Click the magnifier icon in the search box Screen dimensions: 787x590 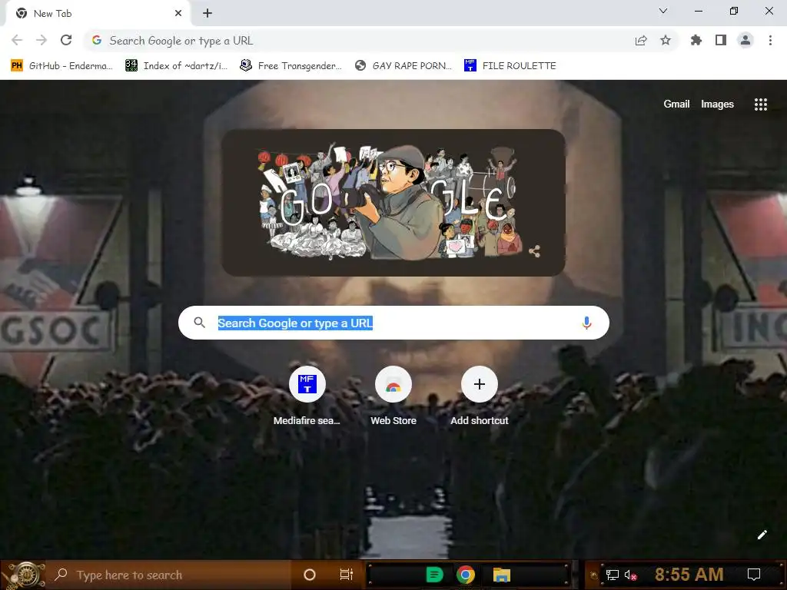pos(199,323)
